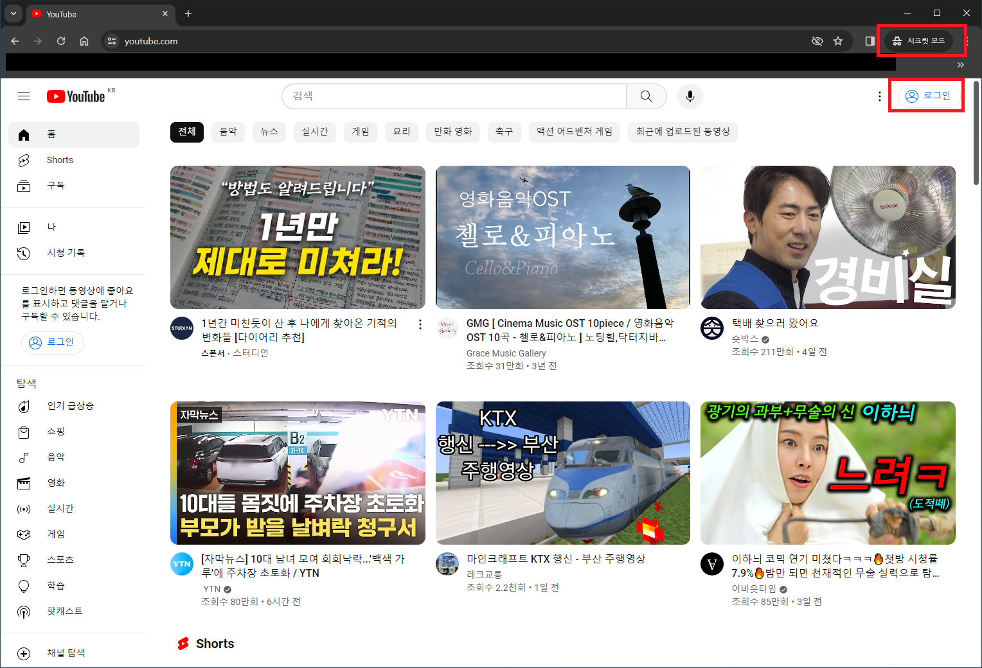Select the 요리 filter chip

[x=402, y=132]
